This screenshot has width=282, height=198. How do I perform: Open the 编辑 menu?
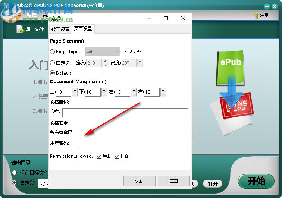tap(32, 15)
